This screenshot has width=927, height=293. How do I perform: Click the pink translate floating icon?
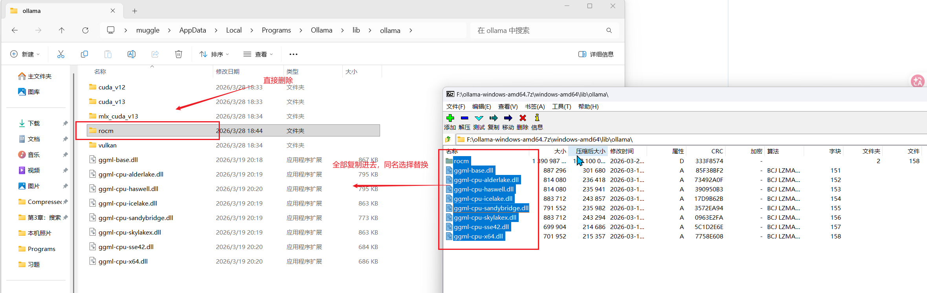click(918, 81)
